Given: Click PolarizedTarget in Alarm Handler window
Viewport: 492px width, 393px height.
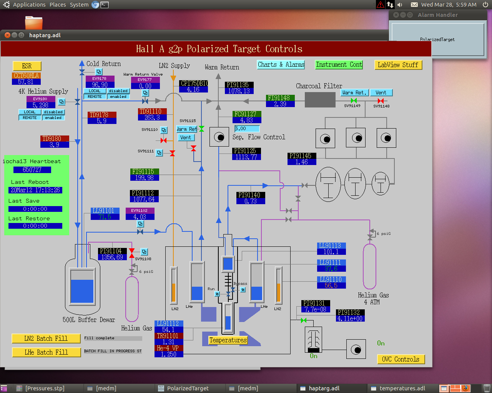Looking at the screenshot, I should coord(437,40).
